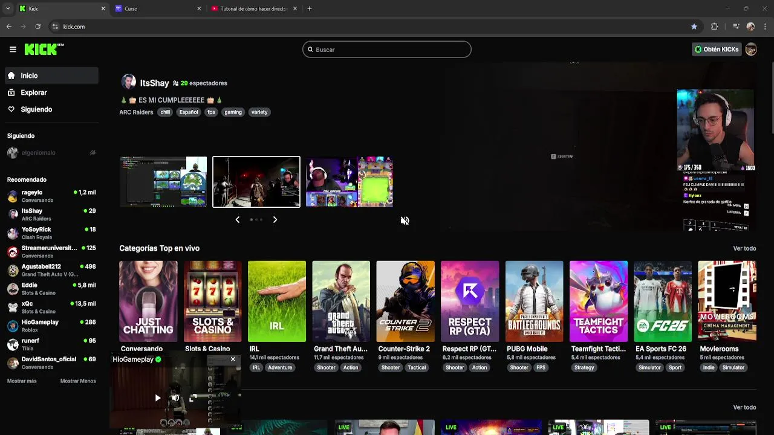Image resolution: width=774 pixels, height=435 pixels.
Task: Click Tactical tag under Counter-Strike 2
Action: click(416, 367)
